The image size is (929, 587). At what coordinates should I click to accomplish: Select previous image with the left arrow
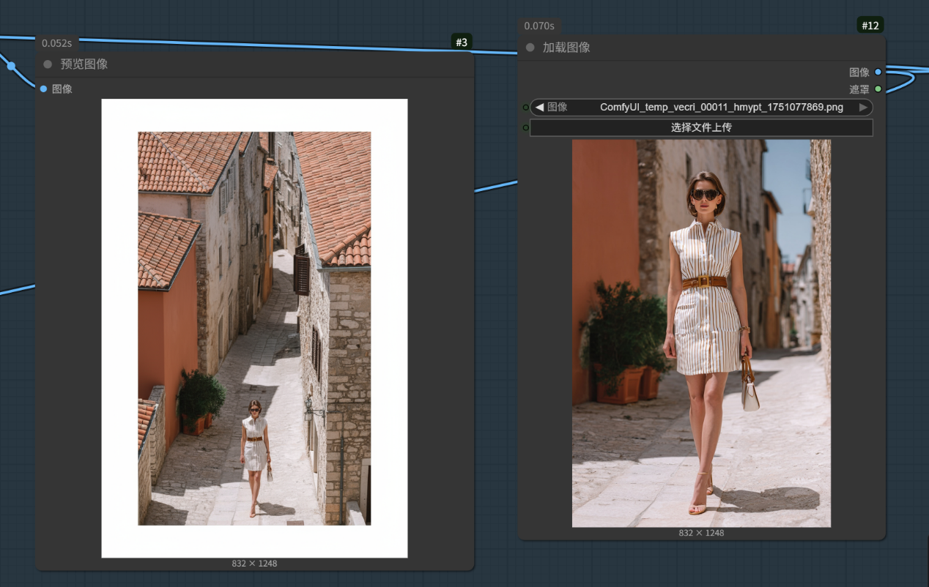[539, 108]
